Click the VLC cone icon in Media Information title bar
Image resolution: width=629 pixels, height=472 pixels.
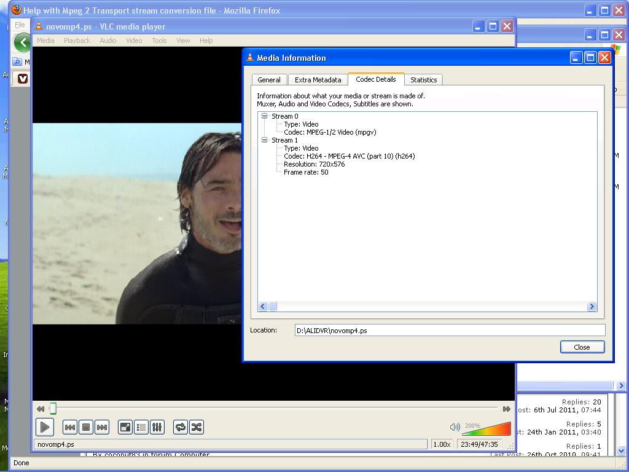click(x=250, y=57)
